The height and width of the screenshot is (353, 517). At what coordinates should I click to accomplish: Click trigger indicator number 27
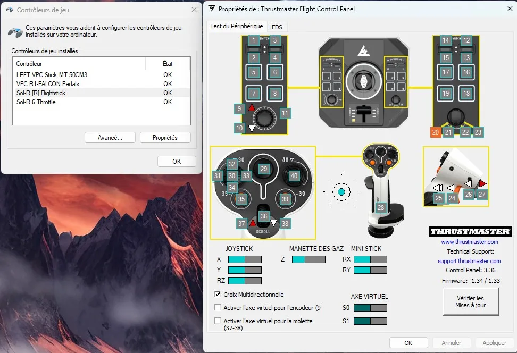coord(482,195)
